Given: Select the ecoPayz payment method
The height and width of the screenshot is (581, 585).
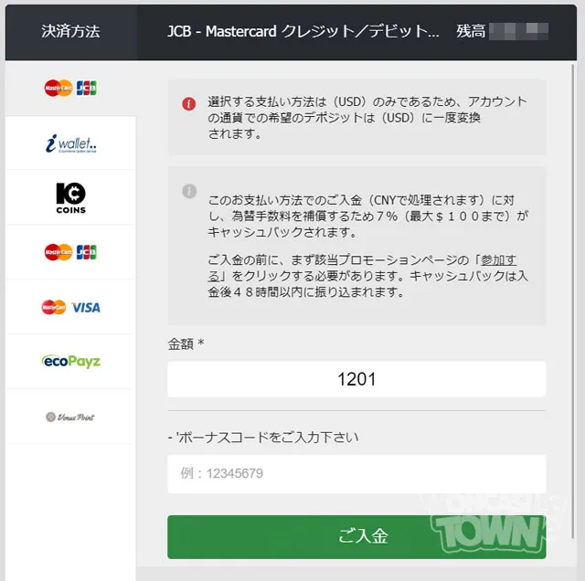Looking at the screenshot, I should coord(70,362).
